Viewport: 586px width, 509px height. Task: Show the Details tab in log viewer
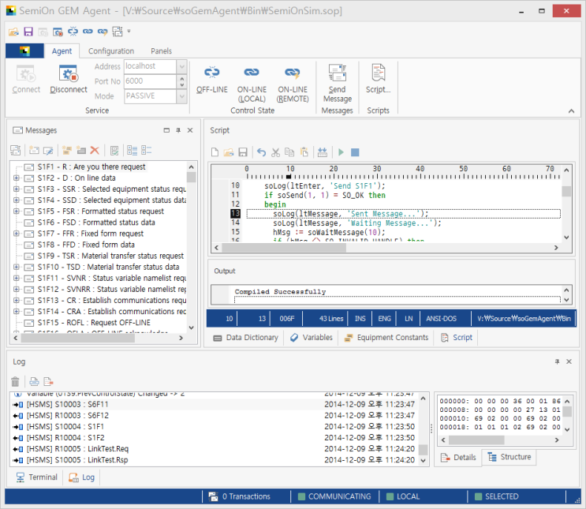click(x=458, y=458)
